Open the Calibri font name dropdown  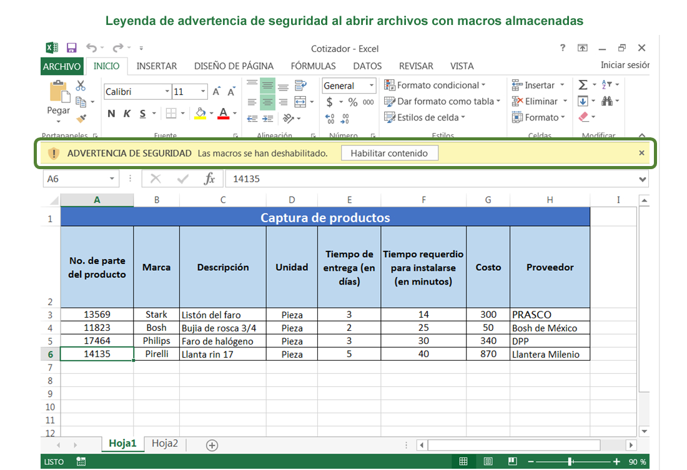[x=167, y=92]
